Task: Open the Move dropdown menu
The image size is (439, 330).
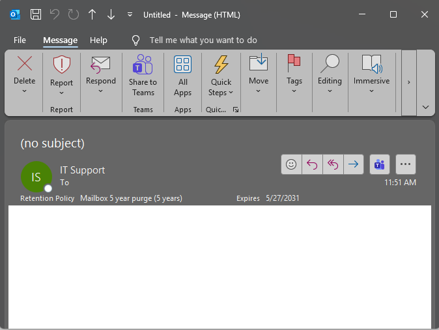Action: coord(259,91)
